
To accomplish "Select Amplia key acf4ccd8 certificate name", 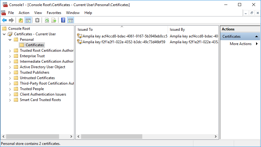I will tap(125, 36).
